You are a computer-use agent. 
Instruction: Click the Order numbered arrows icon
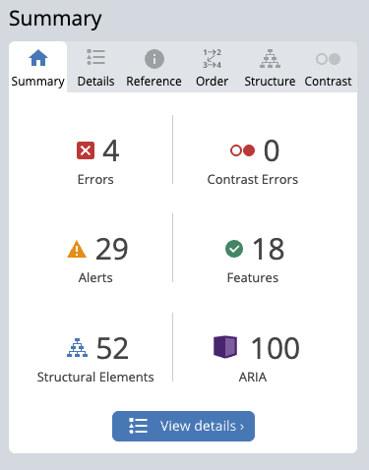click(x=212, y=59)
